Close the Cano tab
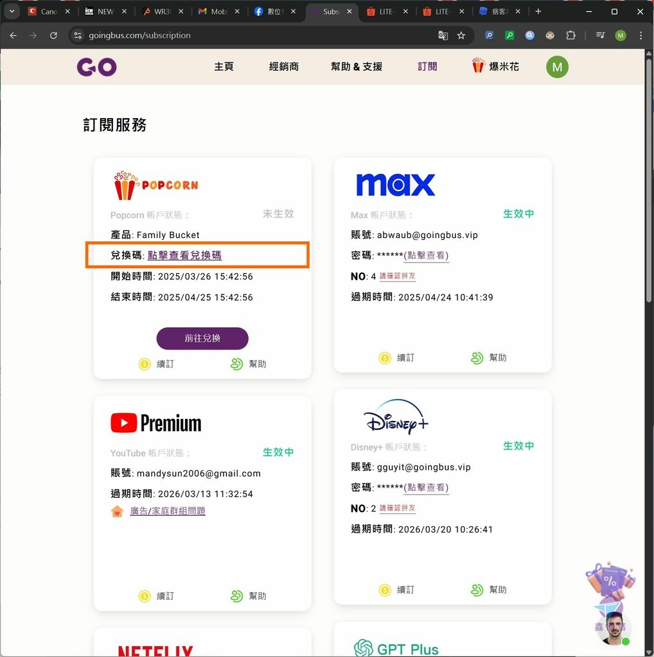Screen dimensions: 654x657 point(67,12)
